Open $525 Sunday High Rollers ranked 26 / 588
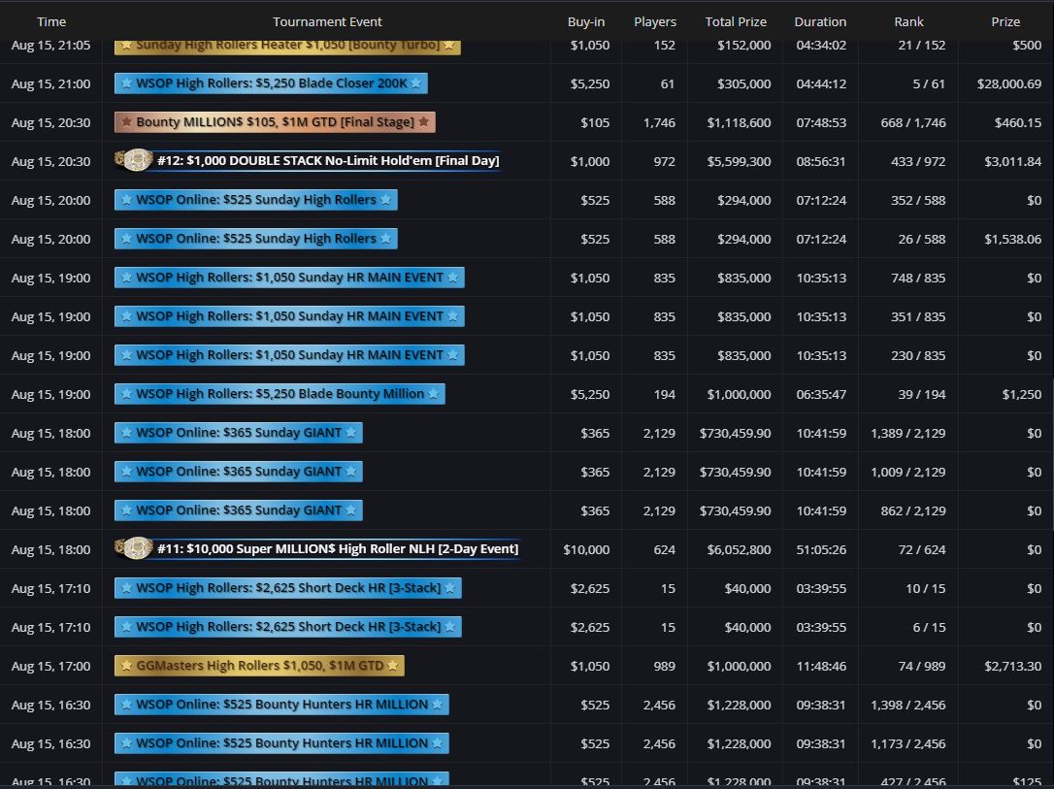 (x=256, y=239)
